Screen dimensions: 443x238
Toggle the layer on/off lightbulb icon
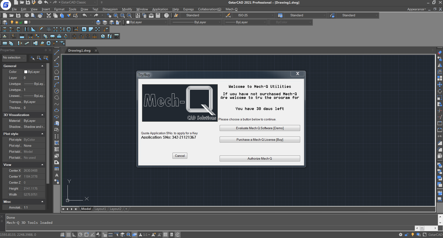point(12,22)
